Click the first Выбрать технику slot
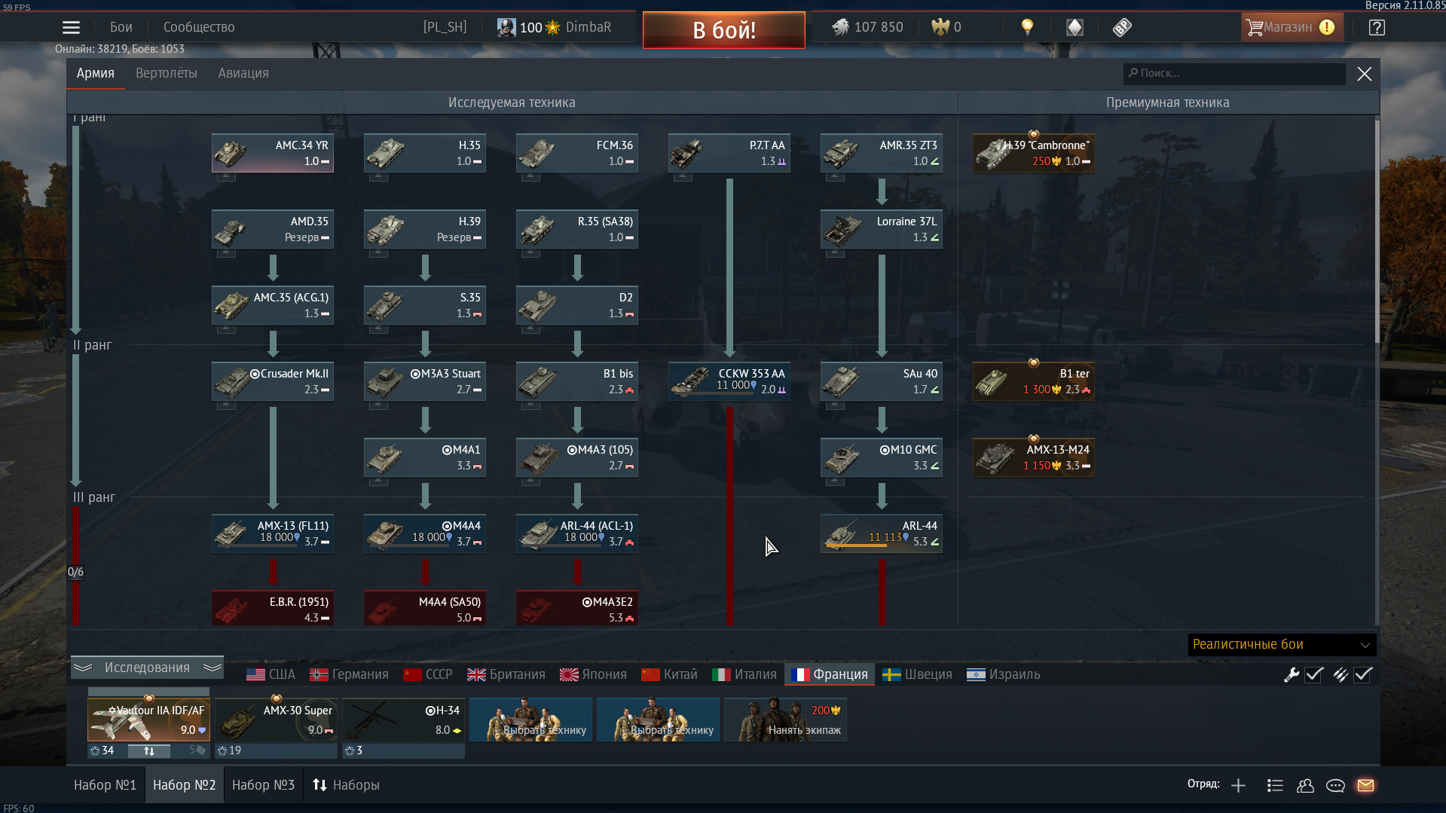1446x813 pixels. coord(530,720)
